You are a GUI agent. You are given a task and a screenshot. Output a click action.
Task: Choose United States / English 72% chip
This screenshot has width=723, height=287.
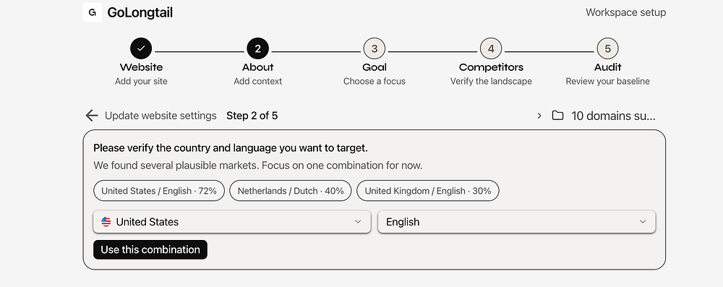pyautogui.click(x=159, y=191)
